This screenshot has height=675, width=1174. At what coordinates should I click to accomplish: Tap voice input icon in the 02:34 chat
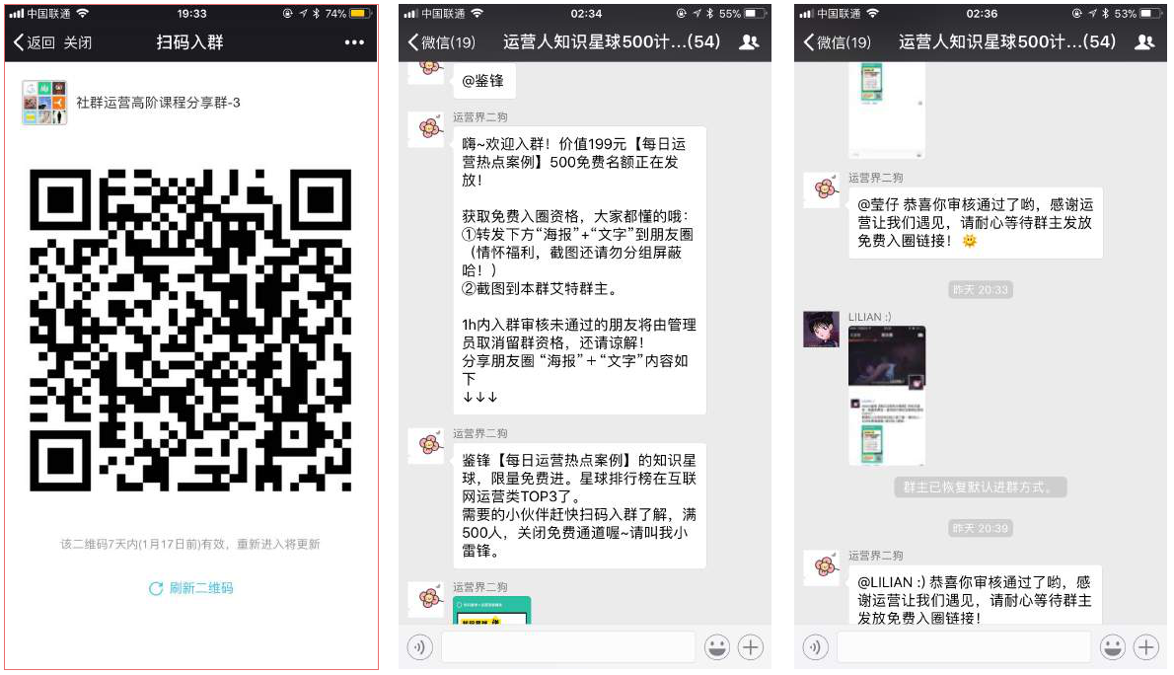420,647
